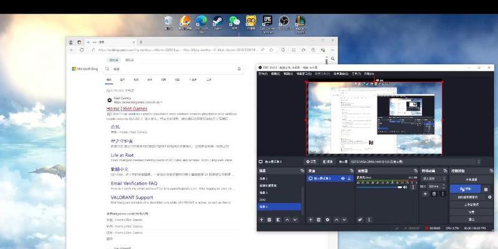Open the Tools menu in OBS
498x249 pixels.
coord(356,73)
